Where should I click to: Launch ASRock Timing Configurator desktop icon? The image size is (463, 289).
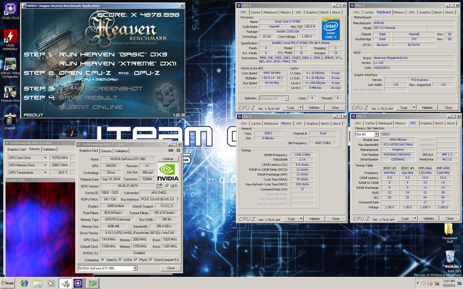point(10,68)
